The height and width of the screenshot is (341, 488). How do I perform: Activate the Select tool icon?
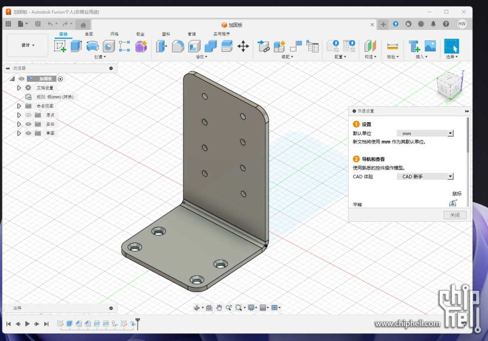451,46
